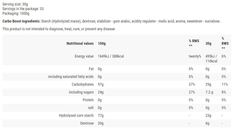Click the 'Packaging: 1000g' text
The width and height of the screenshot is (234, 130).
pos(16,13)
